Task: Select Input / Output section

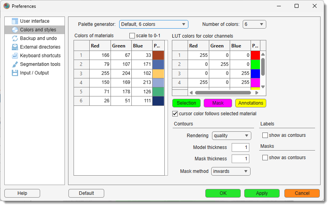Action: 35,73
